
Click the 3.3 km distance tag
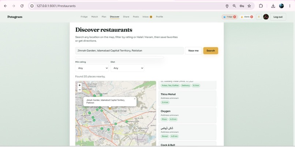pos(196,86)
